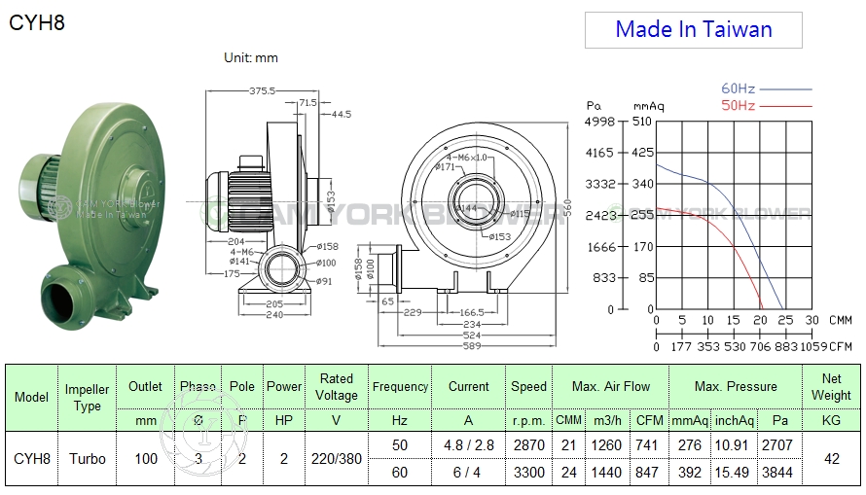Click the CMM axis label
The height and width of the screenshot is (495, 866).
841,320
